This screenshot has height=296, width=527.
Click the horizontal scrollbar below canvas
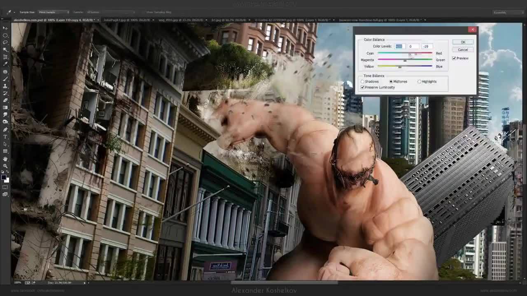pyautogui.click(x=284, y=282)
